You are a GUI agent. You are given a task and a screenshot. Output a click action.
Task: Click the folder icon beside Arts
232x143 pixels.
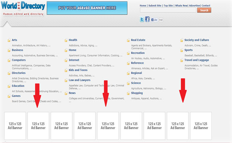click(9, 40)
